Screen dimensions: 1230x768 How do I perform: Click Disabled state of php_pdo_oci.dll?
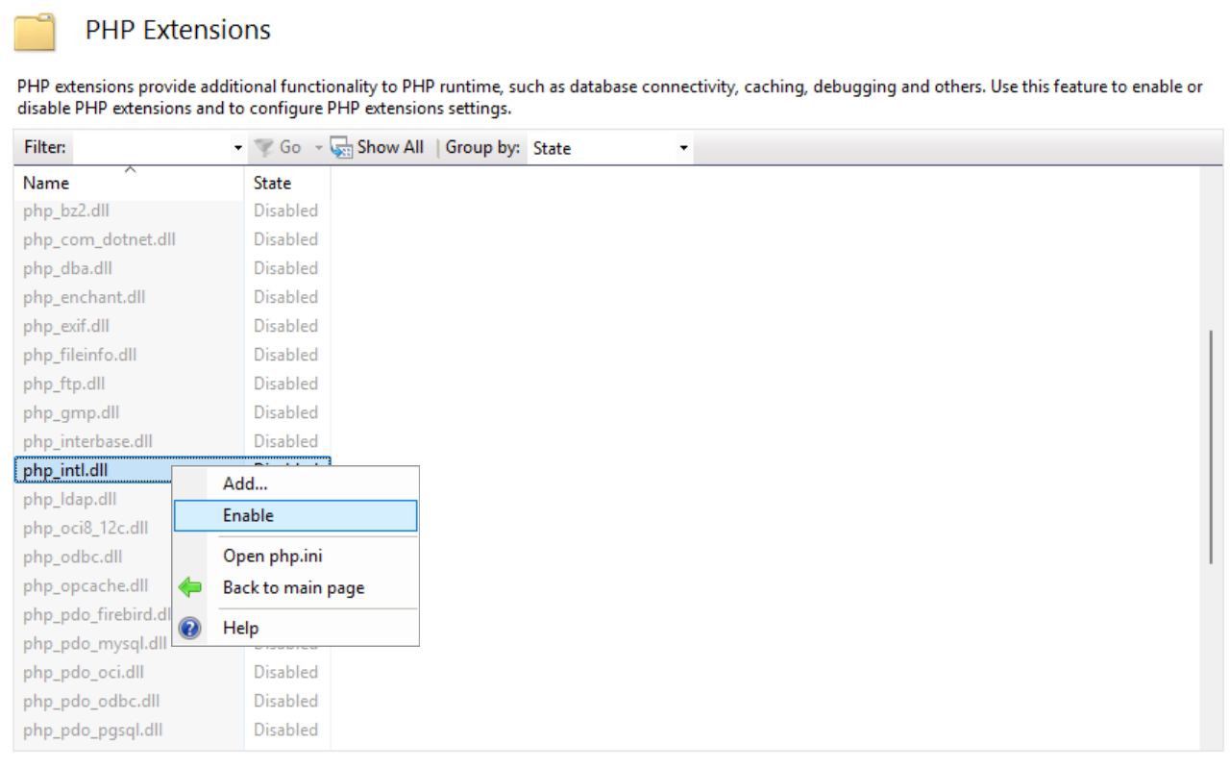coord(285,672)
